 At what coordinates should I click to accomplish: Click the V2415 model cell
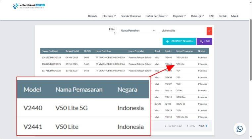pos(169,90)
